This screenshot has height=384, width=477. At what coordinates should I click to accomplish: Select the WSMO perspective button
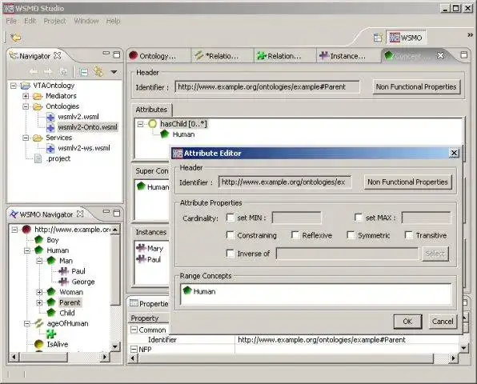[406, 38]
